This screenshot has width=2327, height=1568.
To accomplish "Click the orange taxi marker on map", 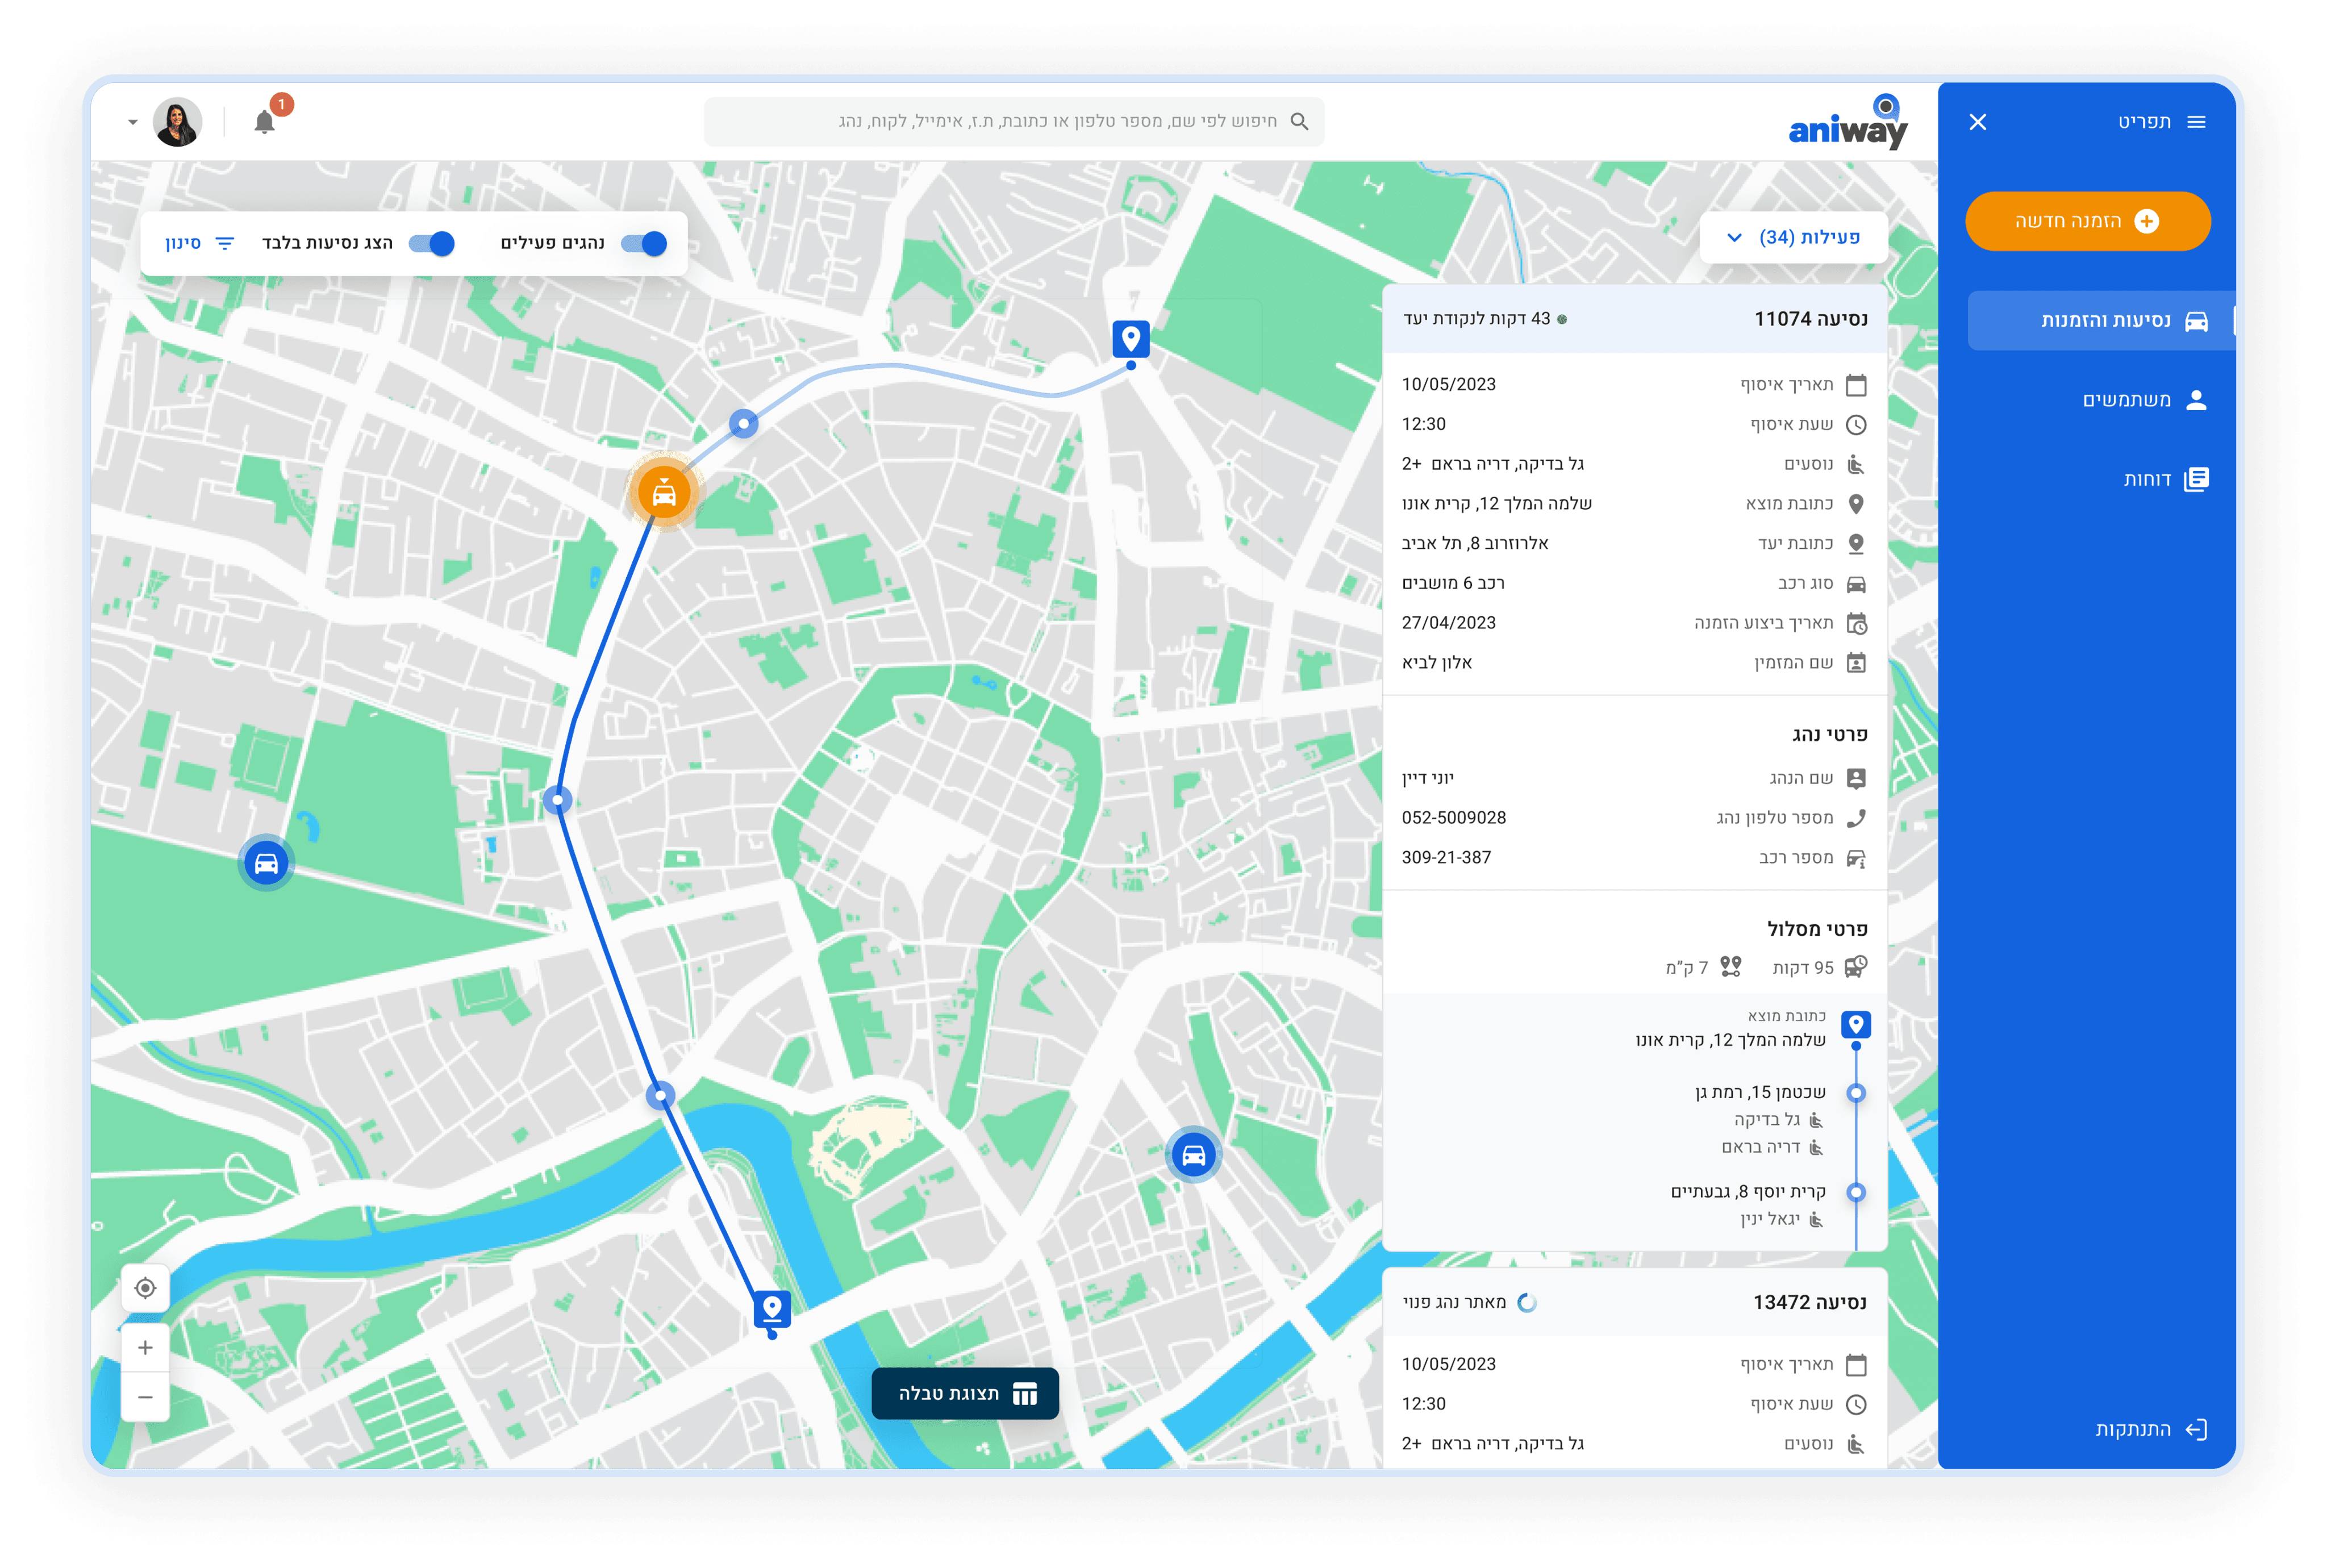I will pyautogui.click(x=663, y=492).
